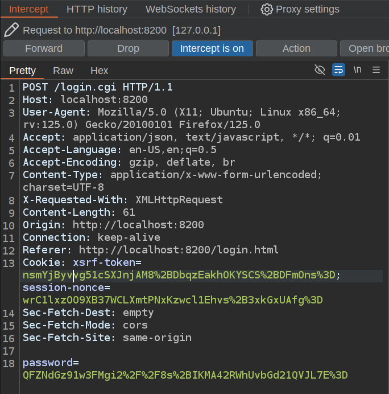Open the HTTP history tab

97,9
